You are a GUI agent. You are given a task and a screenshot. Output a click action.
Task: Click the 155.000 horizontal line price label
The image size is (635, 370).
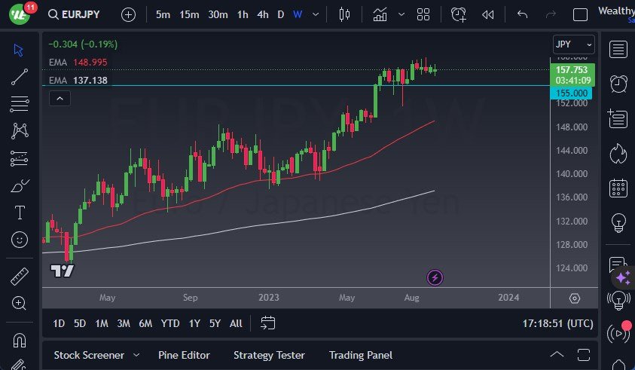pos(572,93)
